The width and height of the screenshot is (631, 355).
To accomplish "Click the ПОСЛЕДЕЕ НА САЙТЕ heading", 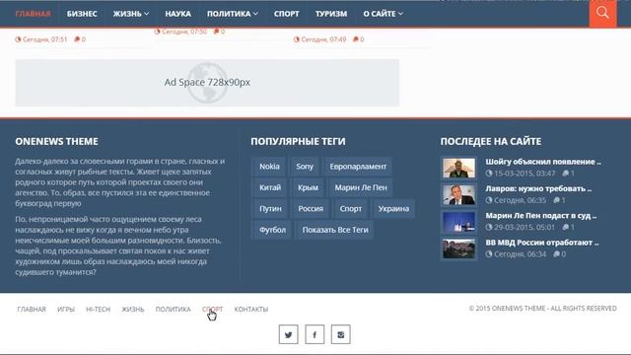I will tap(491, 142).
